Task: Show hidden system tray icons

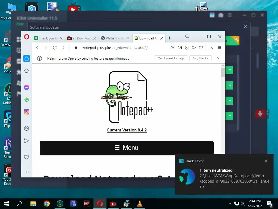Action: point(230,204)
